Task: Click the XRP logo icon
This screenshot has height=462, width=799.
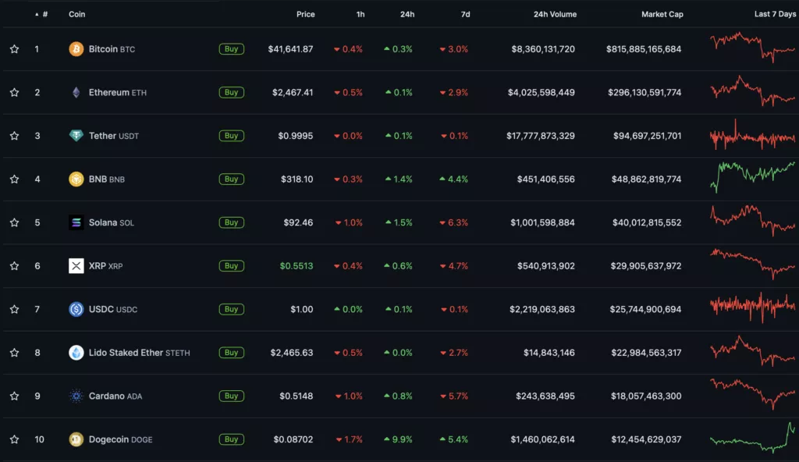Action: [x=76, y=265]
